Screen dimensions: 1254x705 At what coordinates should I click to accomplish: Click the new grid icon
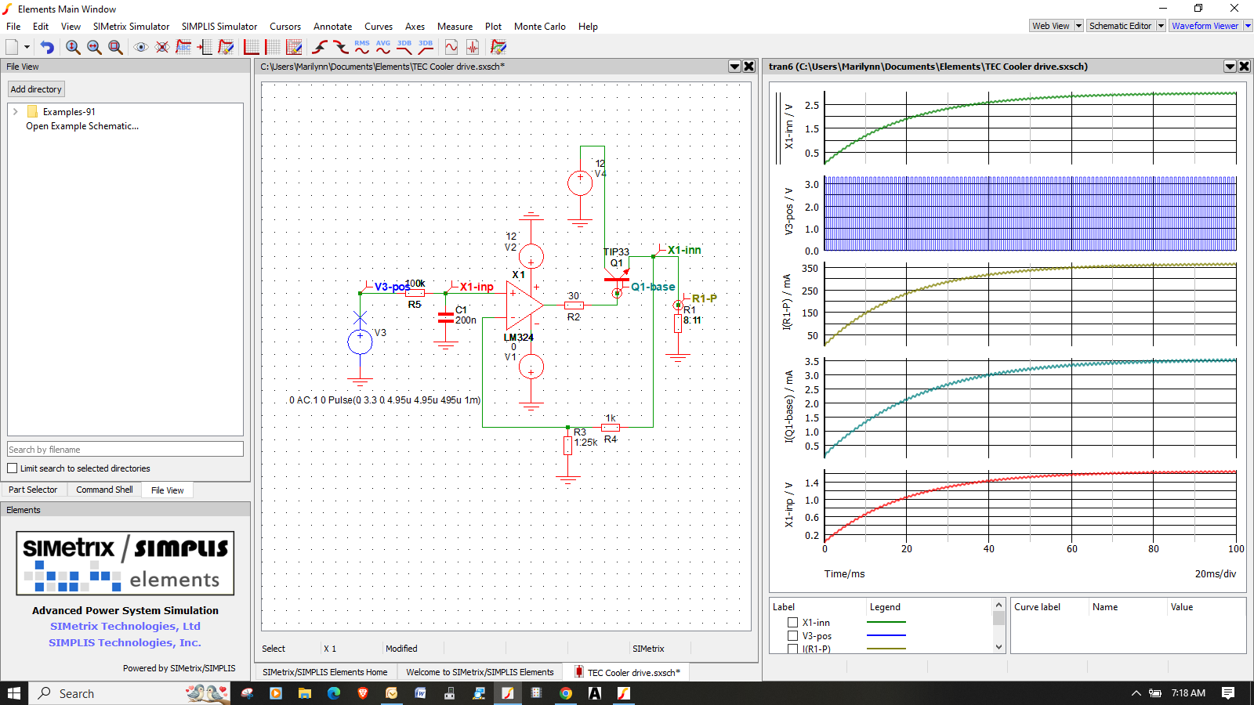click(x=273, y=47)
